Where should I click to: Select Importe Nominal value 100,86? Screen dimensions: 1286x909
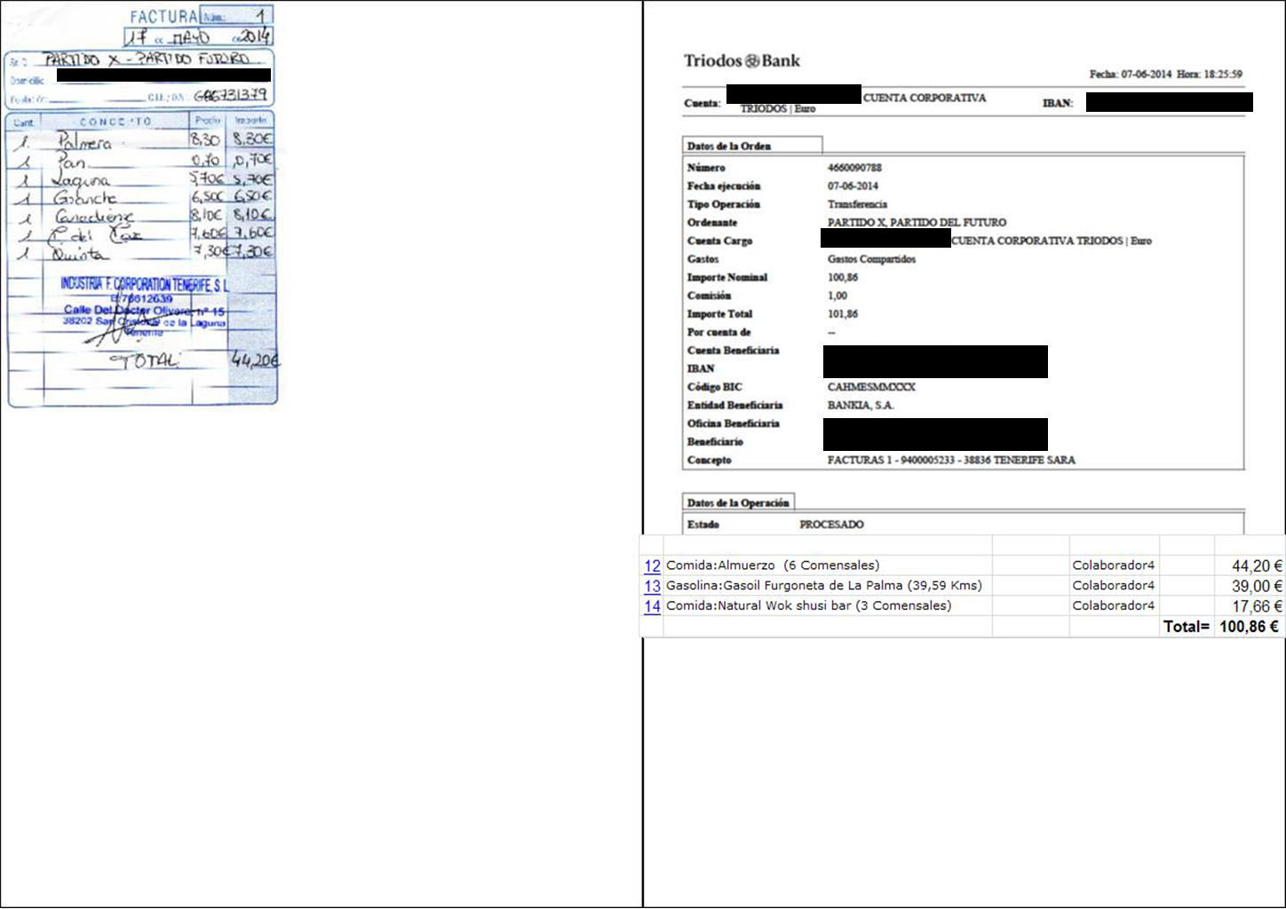point(843,278)
